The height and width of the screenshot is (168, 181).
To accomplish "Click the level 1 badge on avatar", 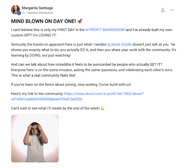I will (x=19, y=13).
